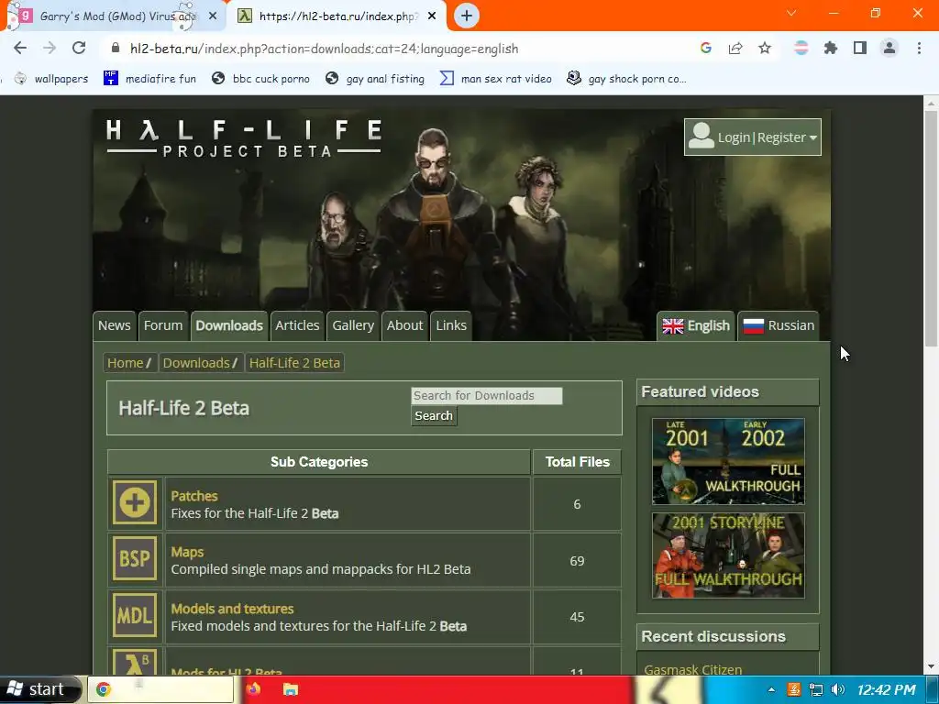Click Chrome taskbar button
This screenshot has width=939, height=704.
point(160,689)
